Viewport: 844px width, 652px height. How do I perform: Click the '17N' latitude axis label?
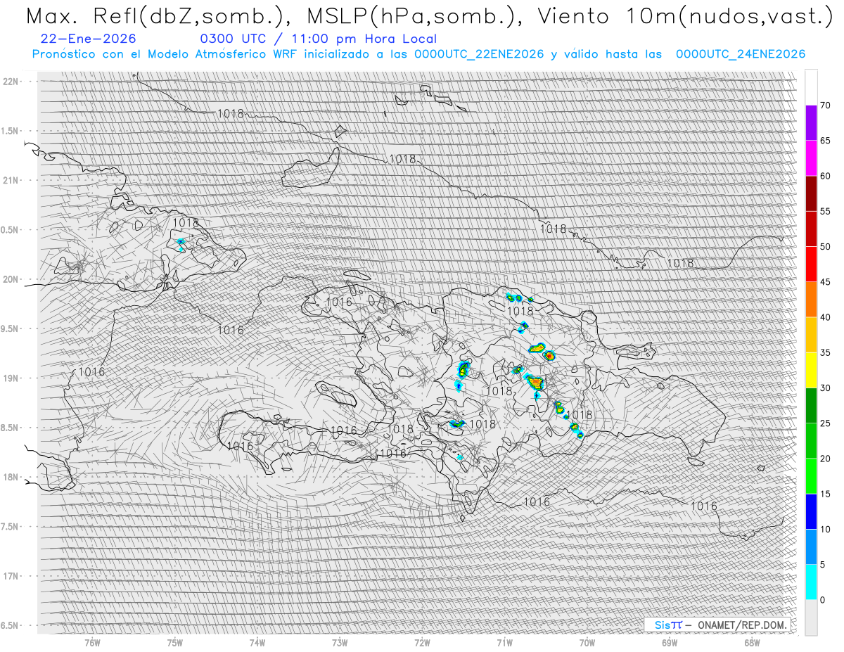coord(11,576)
